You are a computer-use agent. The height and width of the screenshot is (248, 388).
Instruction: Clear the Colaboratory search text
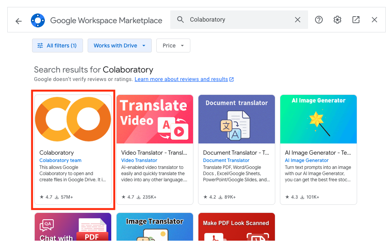pos(298,20)
